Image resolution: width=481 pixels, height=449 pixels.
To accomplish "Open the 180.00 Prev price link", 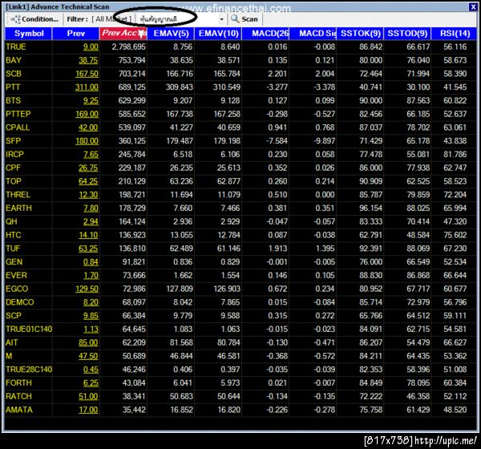I will pos(87,141).
